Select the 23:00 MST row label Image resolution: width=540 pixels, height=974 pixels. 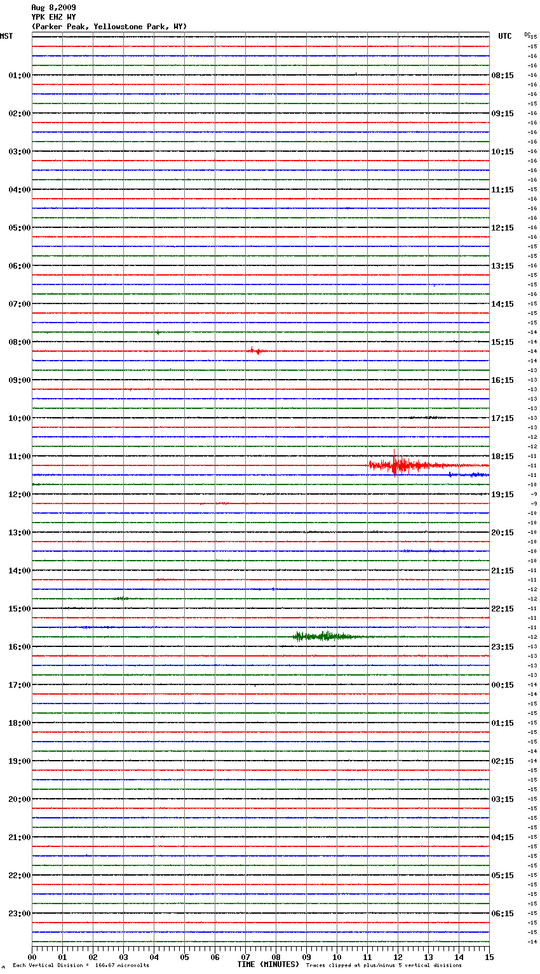(x=20, y=914)
